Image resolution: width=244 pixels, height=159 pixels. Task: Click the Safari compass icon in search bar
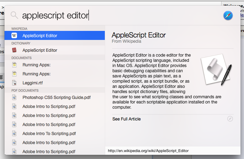click(x=228, y=16)
